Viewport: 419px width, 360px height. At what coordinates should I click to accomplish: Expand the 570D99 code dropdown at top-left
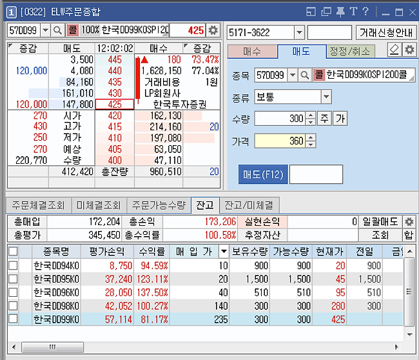tap(45, 30)
